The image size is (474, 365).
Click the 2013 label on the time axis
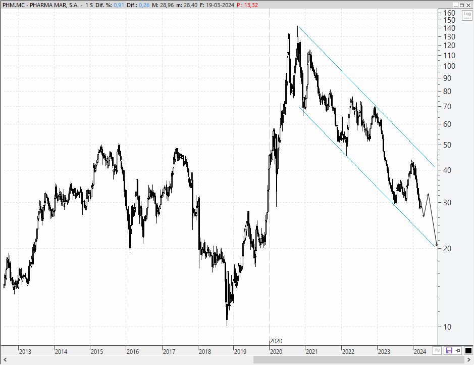coord(25,352)
